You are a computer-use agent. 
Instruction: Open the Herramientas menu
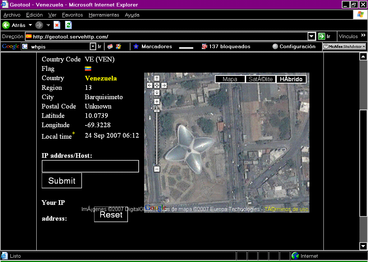[104, 15]
